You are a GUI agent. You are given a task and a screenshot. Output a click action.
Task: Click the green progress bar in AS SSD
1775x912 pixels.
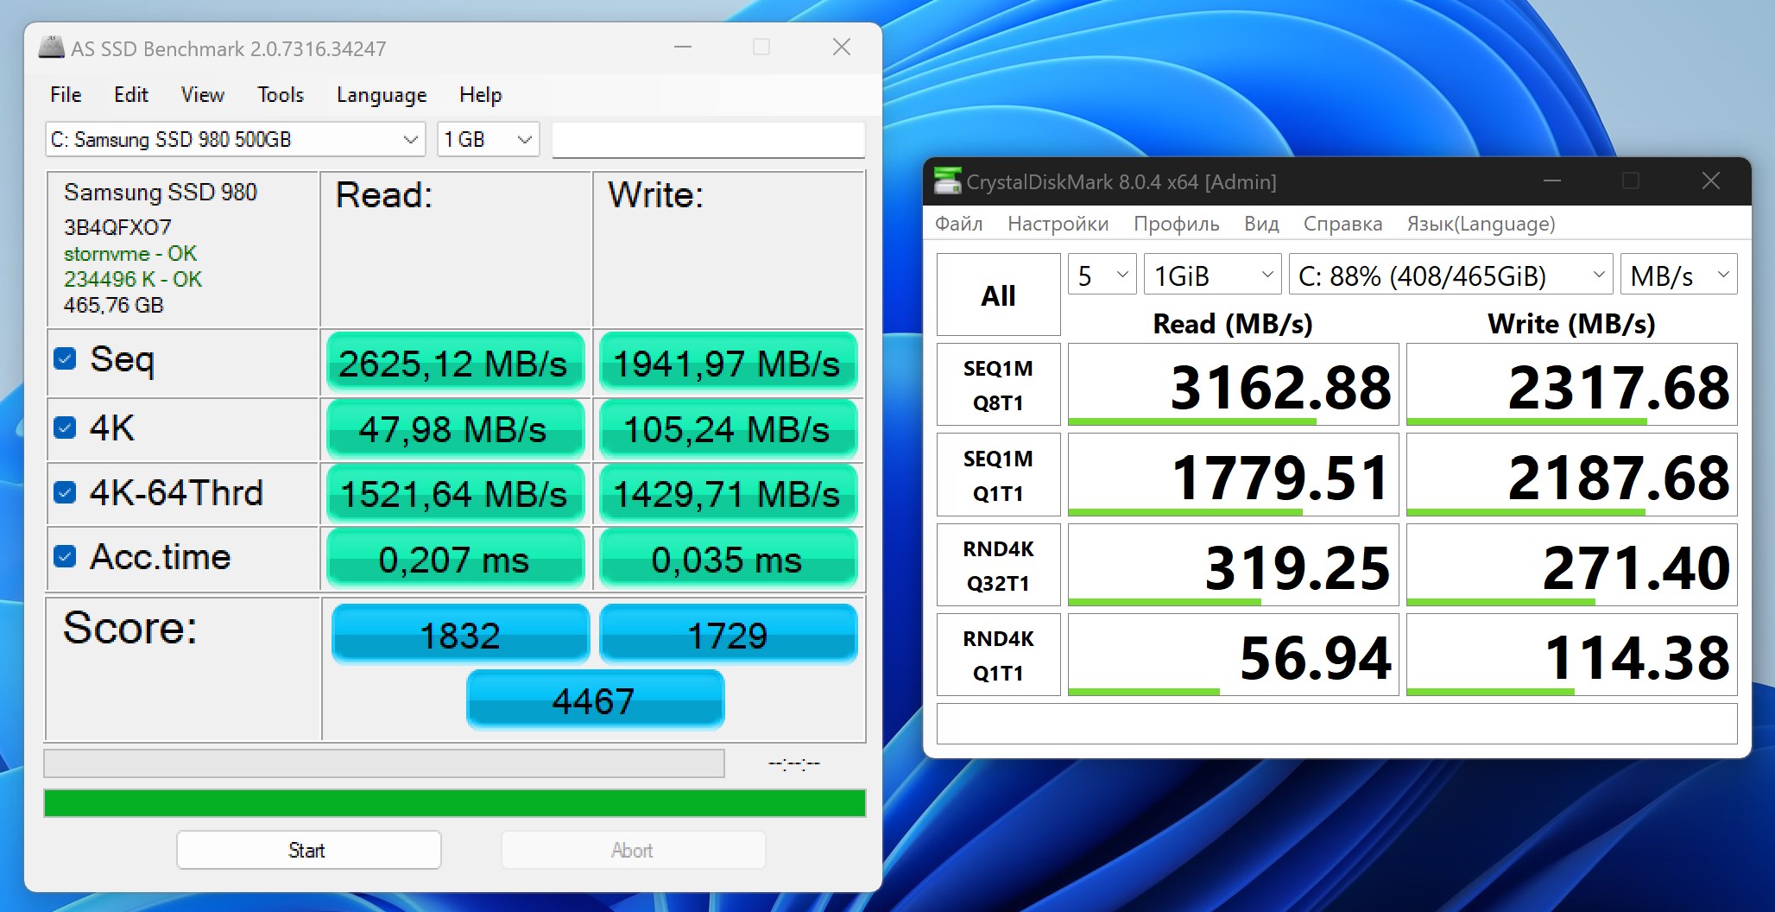[x=455, y=802]
